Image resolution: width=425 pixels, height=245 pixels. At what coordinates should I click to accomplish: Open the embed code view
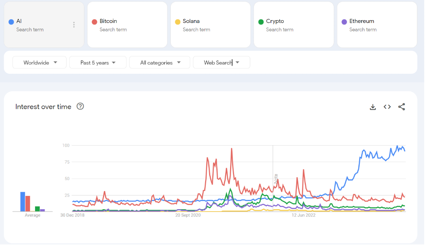(387, 106)
